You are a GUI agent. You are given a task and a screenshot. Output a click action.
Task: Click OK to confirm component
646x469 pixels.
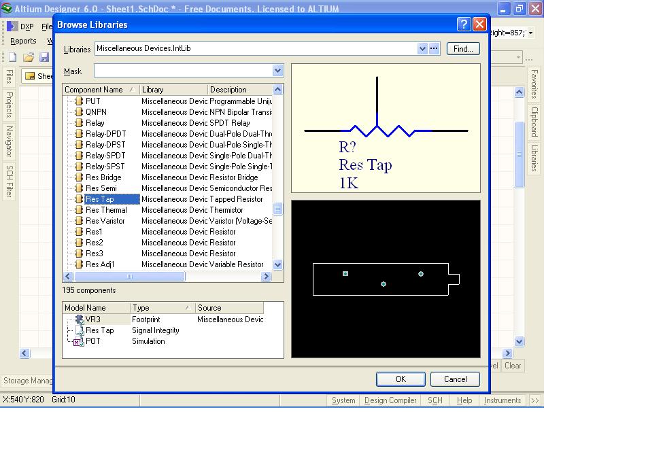[x=401, y=379]
